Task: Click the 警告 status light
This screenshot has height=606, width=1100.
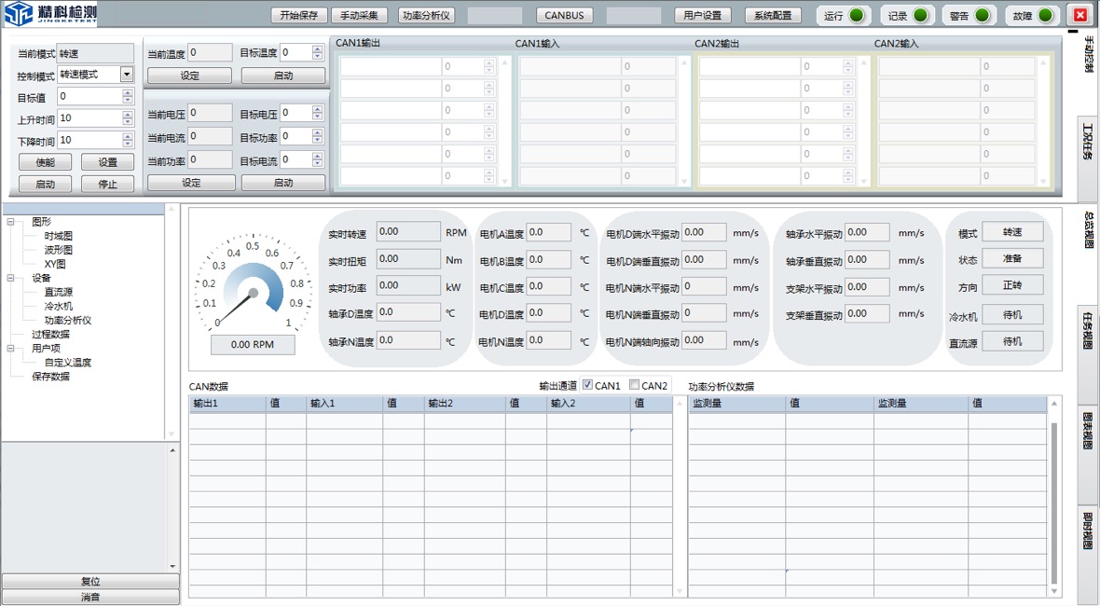Action: [984, 15]
